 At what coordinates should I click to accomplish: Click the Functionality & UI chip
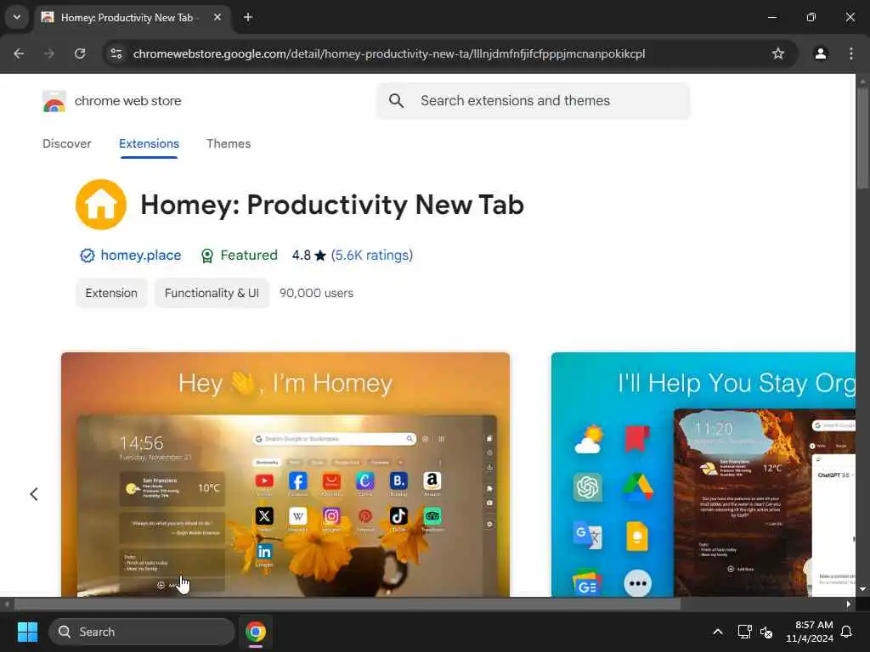212,293
